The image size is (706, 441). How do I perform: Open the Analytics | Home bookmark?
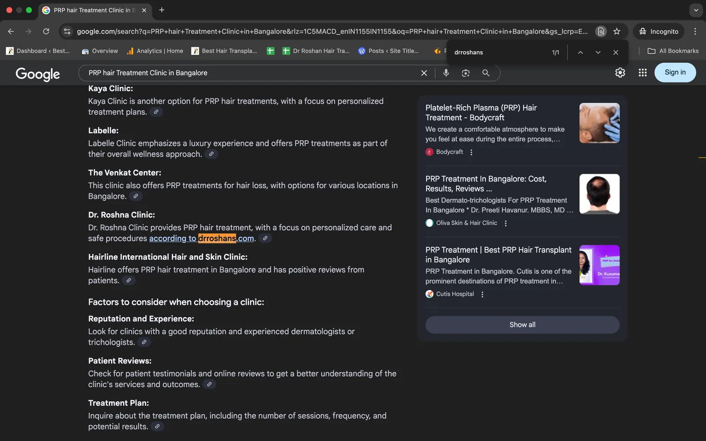(x=155, y=51)
